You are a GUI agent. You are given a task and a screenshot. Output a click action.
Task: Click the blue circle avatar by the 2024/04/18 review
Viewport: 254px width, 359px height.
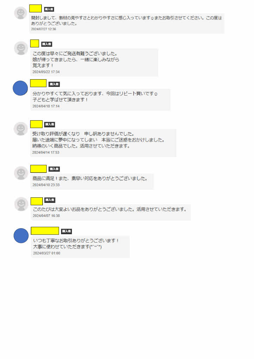20,88
